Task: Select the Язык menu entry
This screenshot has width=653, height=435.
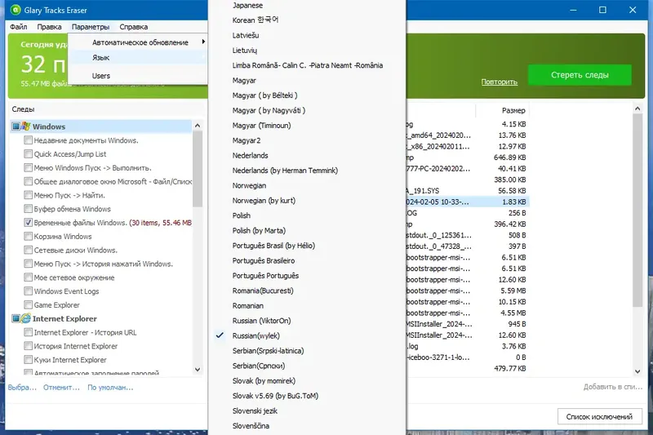Action: [x=137, y=57]
